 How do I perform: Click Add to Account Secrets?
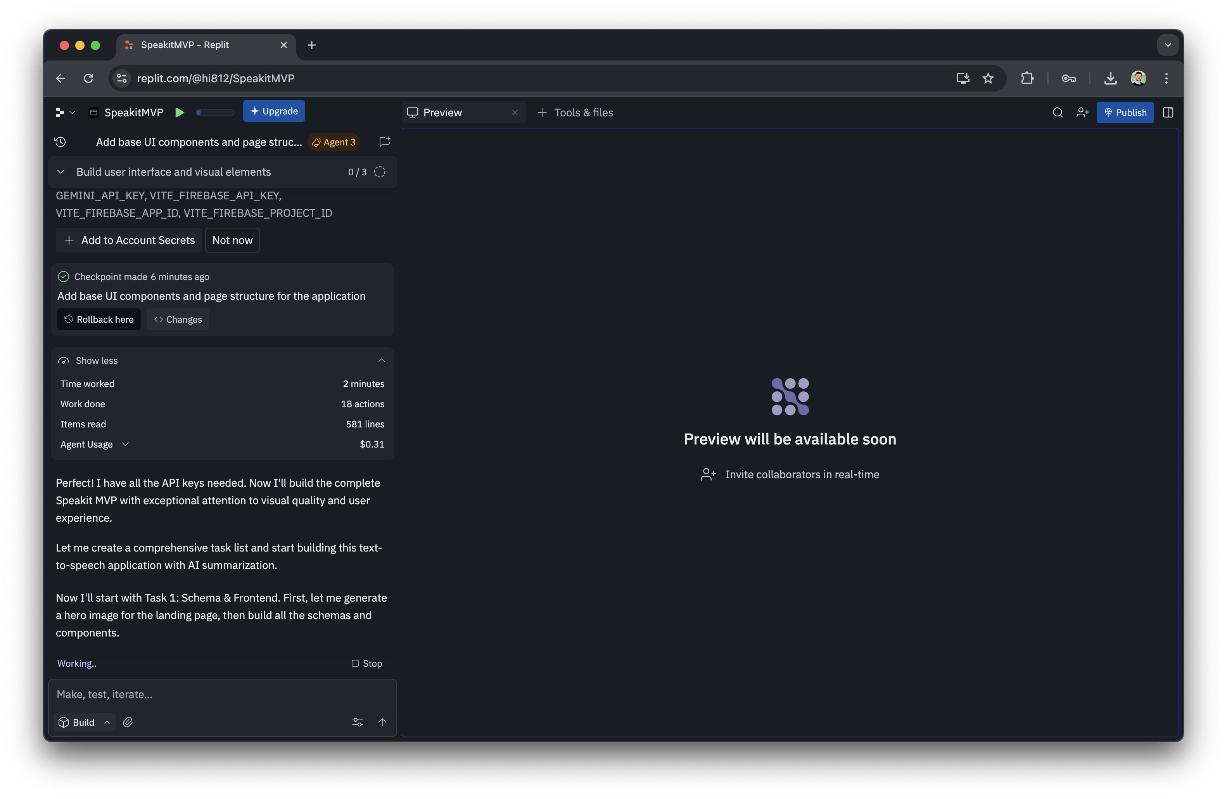pyautogui.click(x=130, y=240)
